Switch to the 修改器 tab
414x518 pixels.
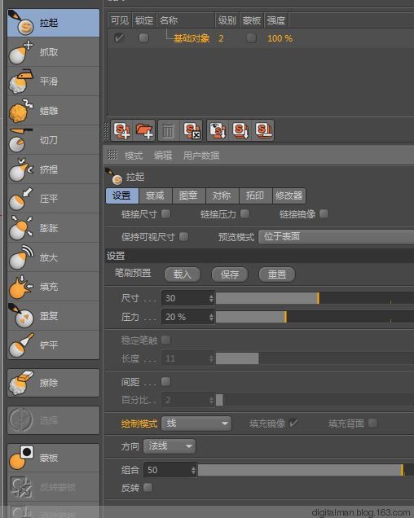(x=289, y=195)
